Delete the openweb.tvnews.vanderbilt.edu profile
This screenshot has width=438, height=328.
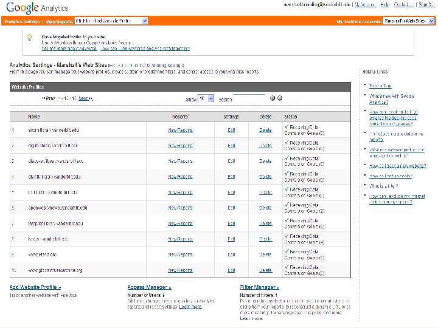coord(265,208)
